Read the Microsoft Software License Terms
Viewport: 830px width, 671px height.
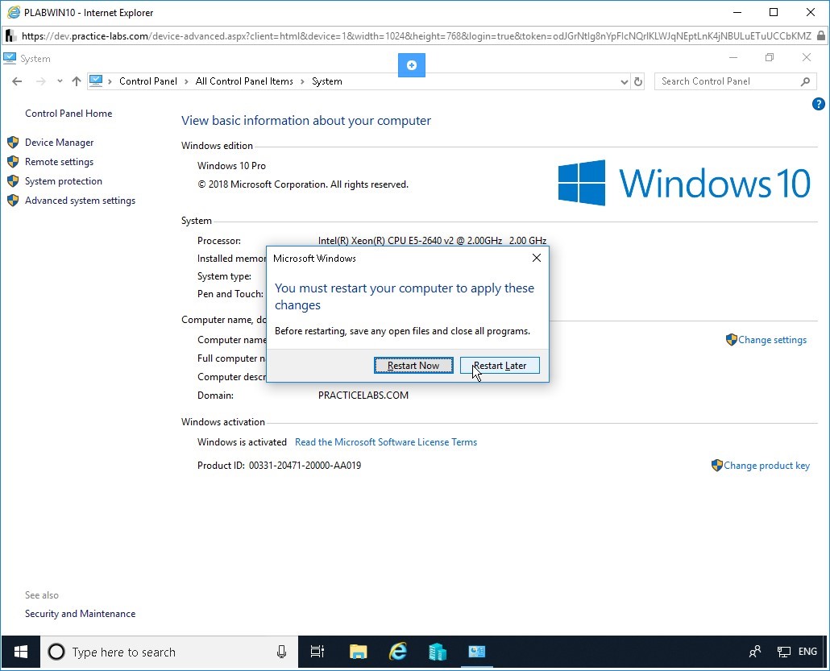coord(386,442)
